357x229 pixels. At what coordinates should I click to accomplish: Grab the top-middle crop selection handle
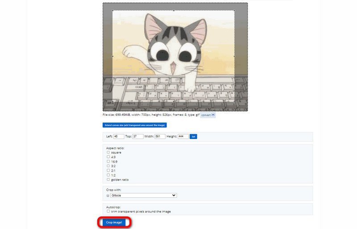(x=174, y=10)
